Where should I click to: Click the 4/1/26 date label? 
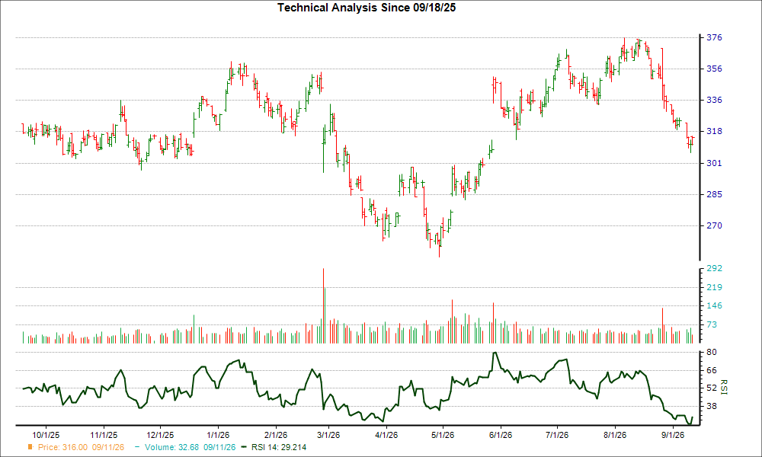point(386,435)
